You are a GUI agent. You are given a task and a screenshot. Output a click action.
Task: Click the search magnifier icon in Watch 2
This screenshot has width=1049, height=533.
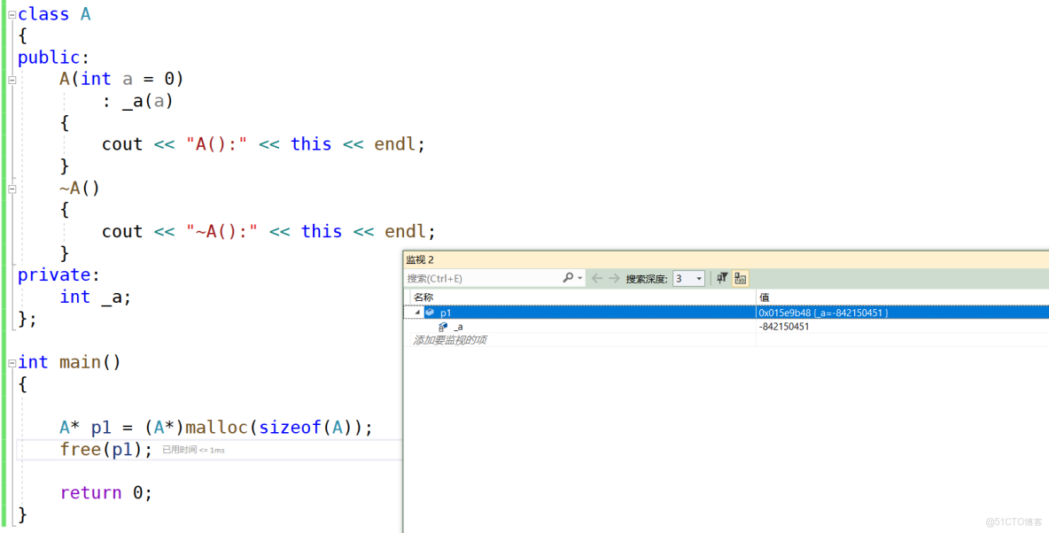point(567,276)
